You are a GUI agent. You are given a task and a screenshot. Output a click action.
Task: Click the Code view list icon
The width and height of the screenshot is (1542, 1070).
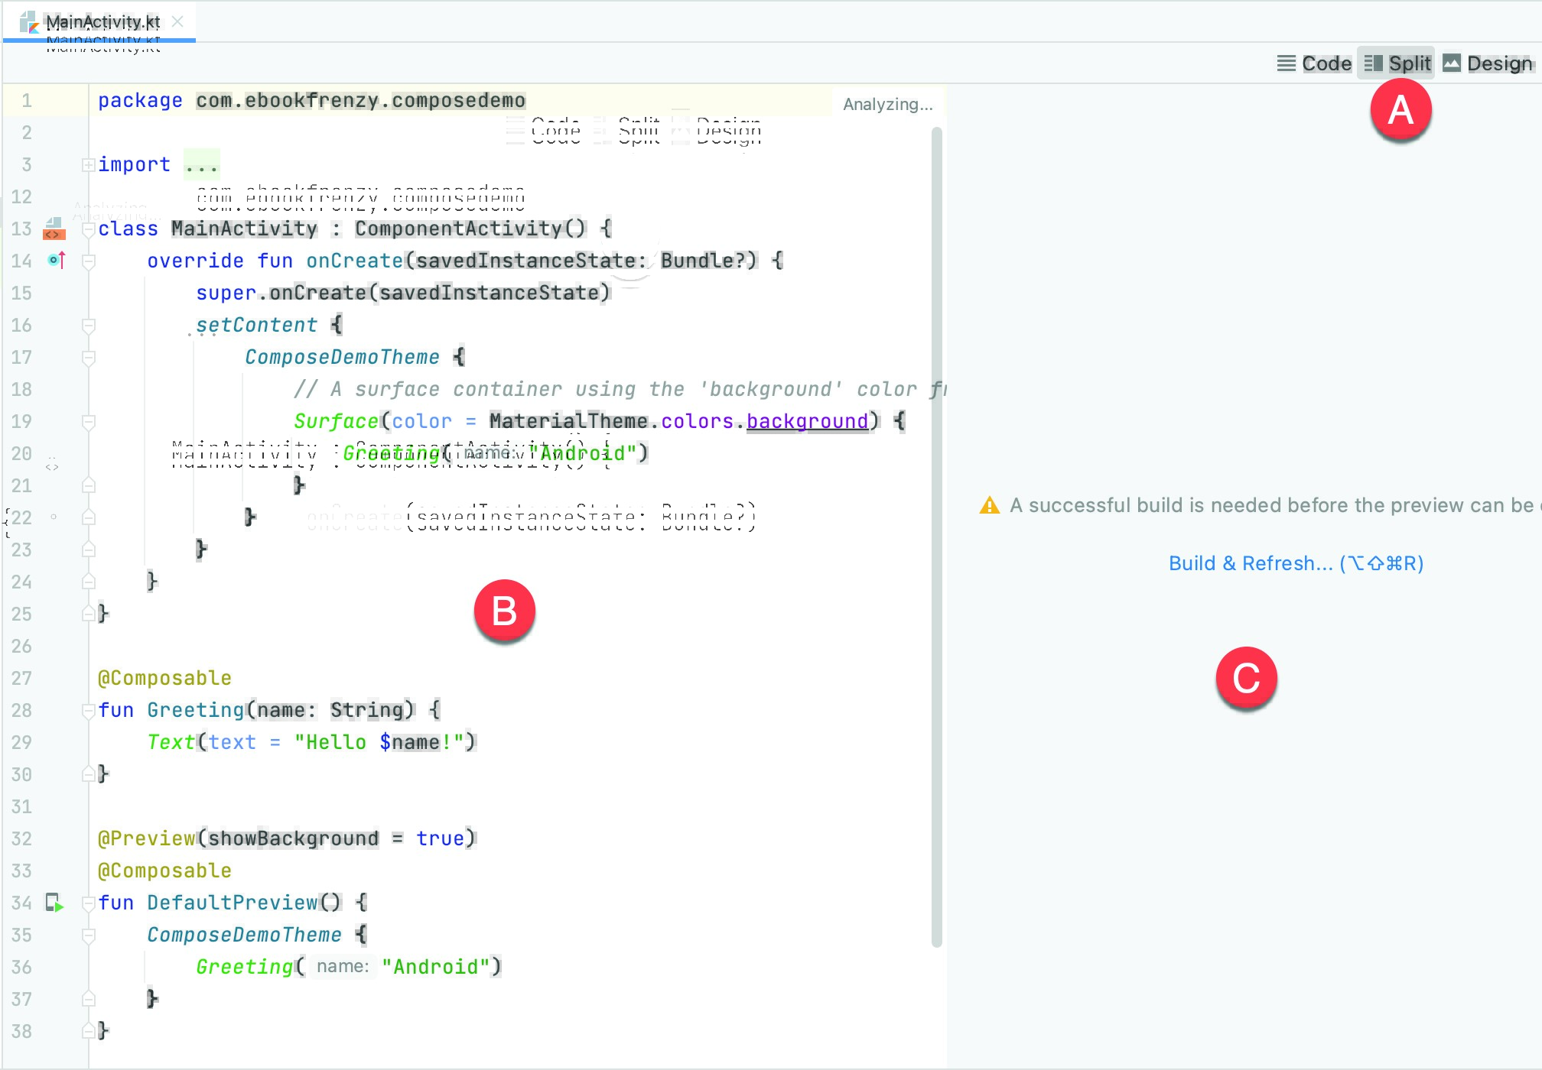click(1287, 63)
